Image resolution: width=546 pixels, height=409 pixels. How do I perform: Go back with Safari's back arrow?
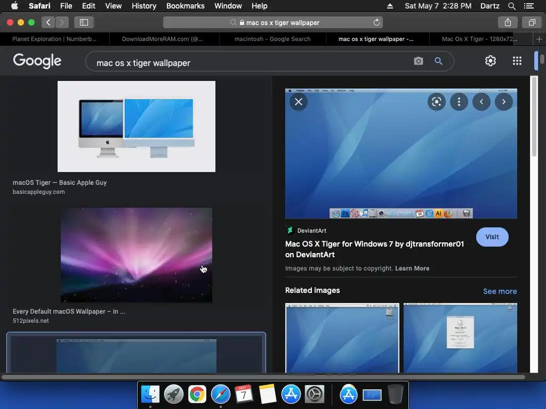[49, 22]
